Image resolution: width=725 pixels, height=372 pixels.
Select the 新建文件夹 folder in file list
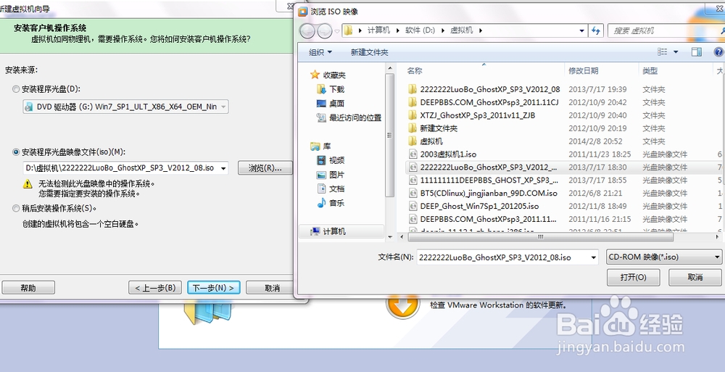pos(434,128)
